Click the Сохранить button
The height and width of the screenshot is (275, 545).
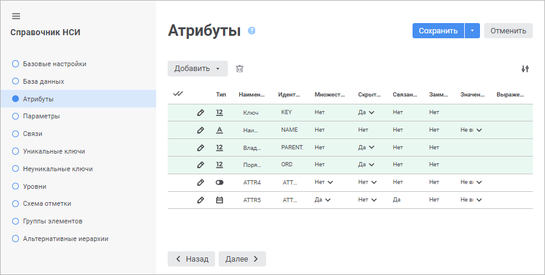coord(437,31)
